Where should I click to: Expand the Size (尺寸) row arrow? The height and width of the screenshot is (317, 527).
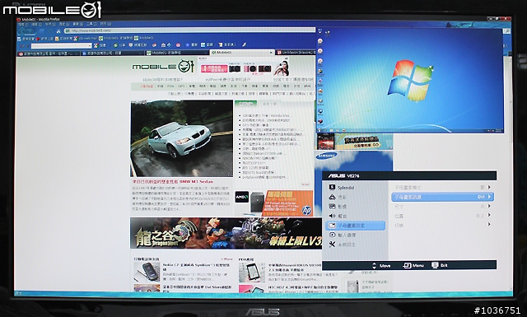(489, 206)
